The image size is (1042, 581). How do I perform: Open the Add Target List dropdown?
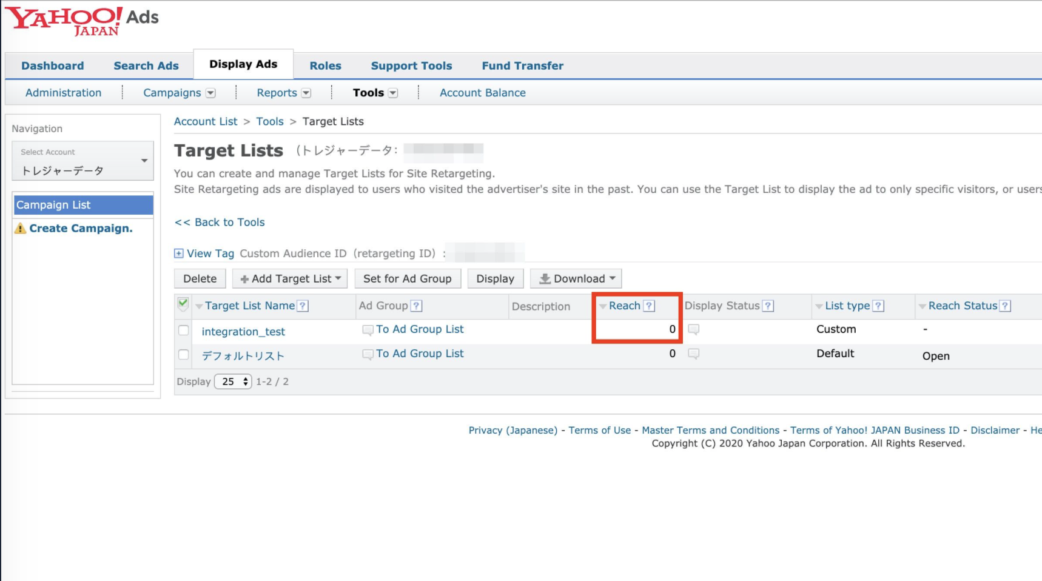290,279
